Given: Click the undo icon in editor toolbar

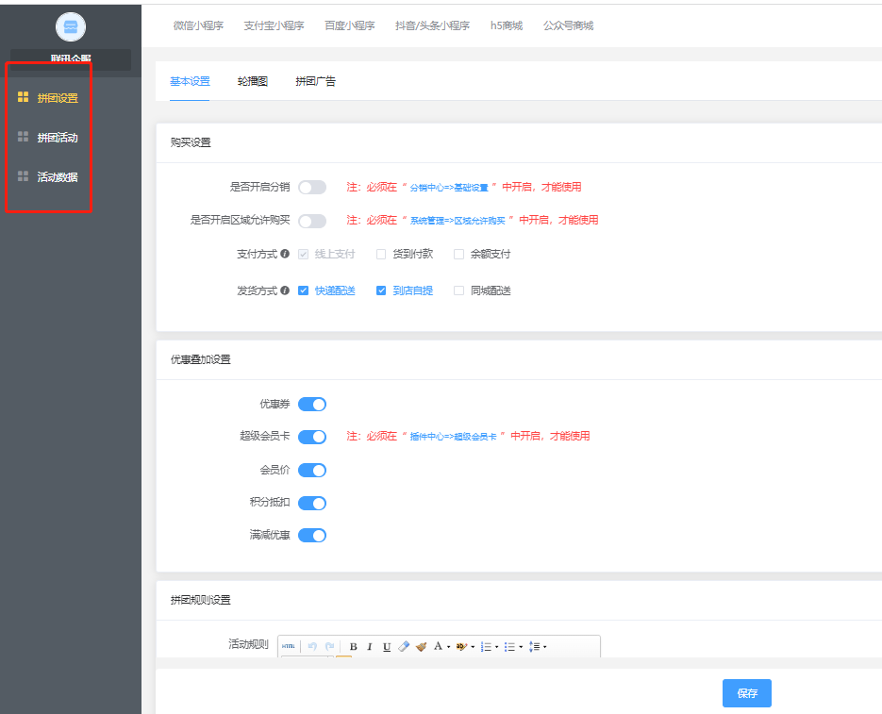Looking at the screenshot, I should [x=313, y=646].
